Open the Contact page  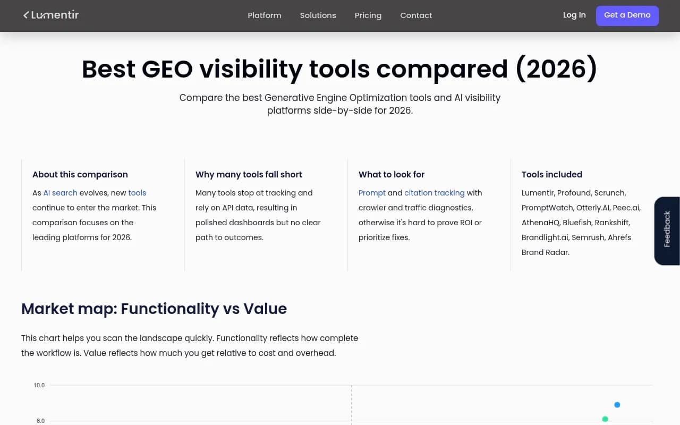[x=416, y=15]
